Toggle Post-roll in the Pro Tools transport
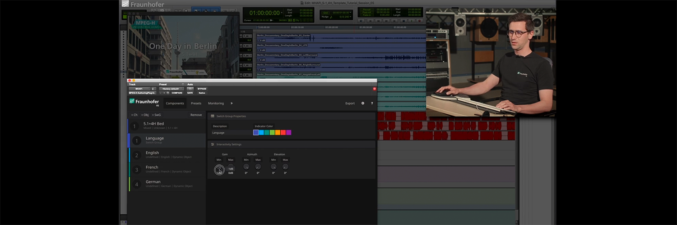This screenshot has width=677, height=225. [x=366, y=12]
